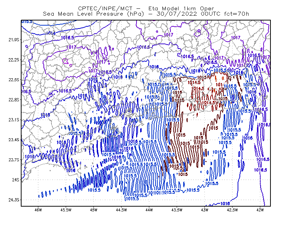
Task: Click the 24S latitude axis label
Action: (16, 180)
